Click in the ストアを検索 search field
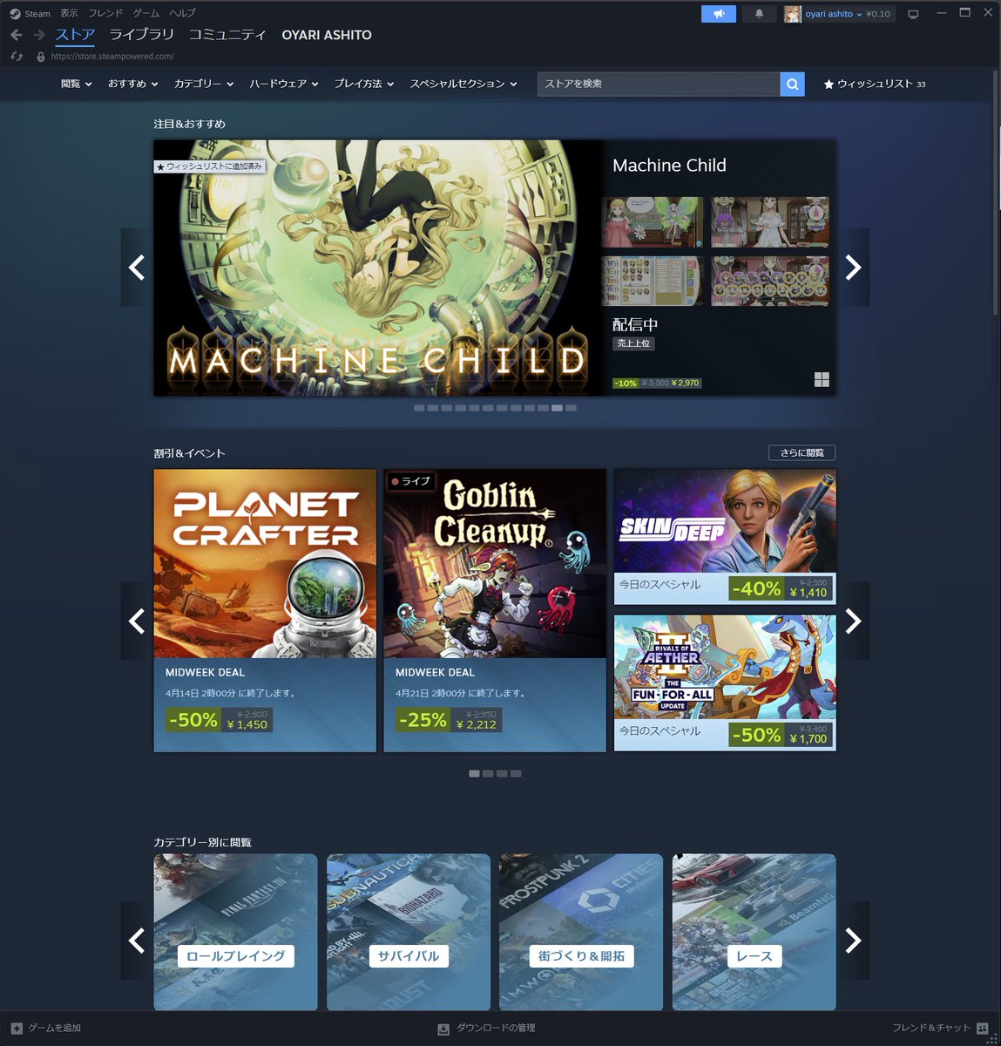The height and width of the screenshot is (1046, 1001). click(659, 84)
